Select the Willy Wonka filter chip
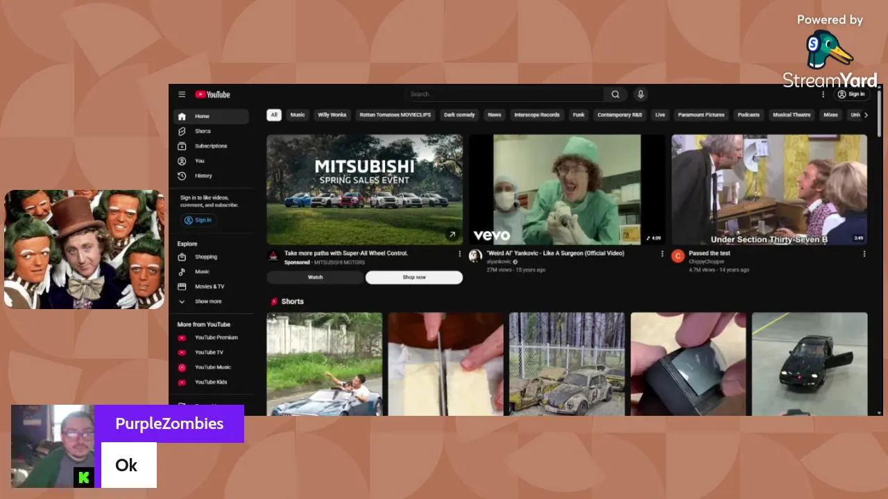The image size is (888, 499). point(332,115)
